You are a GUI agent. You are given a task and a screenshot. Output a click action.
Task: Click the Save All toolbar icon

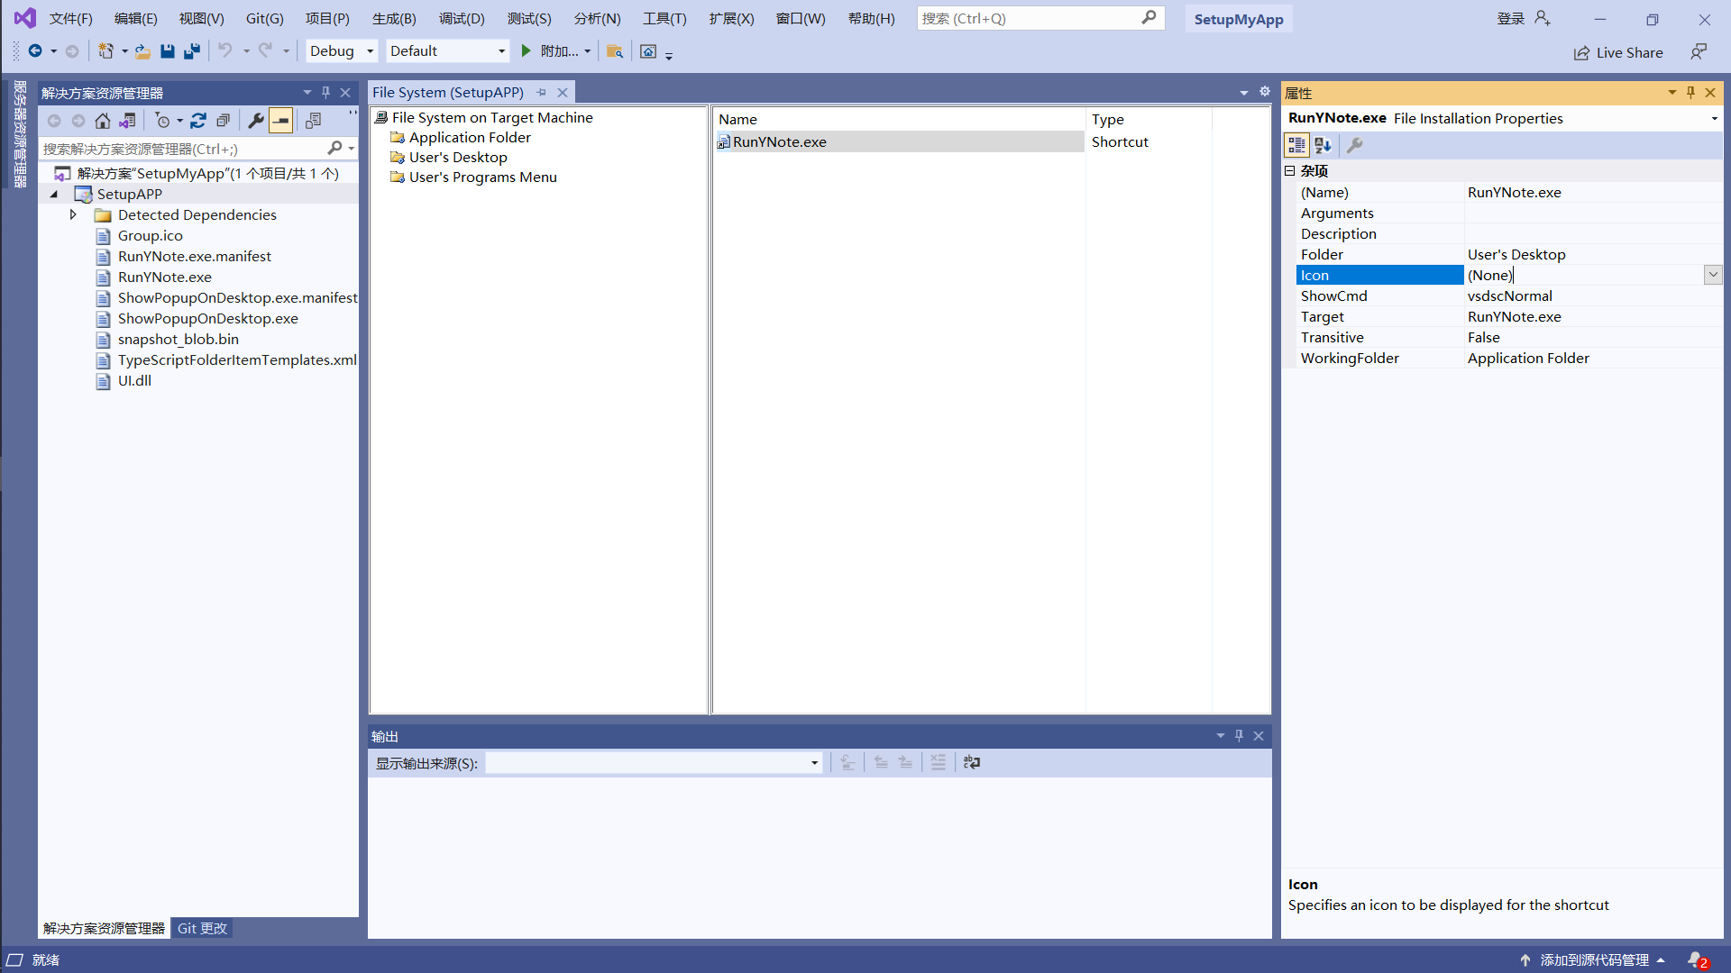(192, 51)
